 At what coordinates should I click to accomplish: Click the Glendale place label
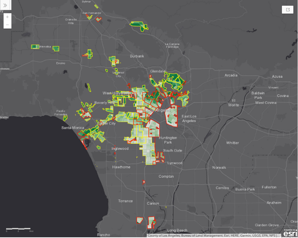click(158, 71)
